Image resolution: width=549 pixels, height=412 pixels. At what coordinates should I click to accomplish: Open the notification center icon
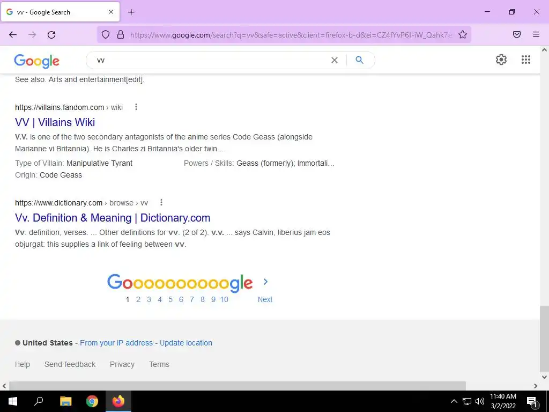click(532, 402)
